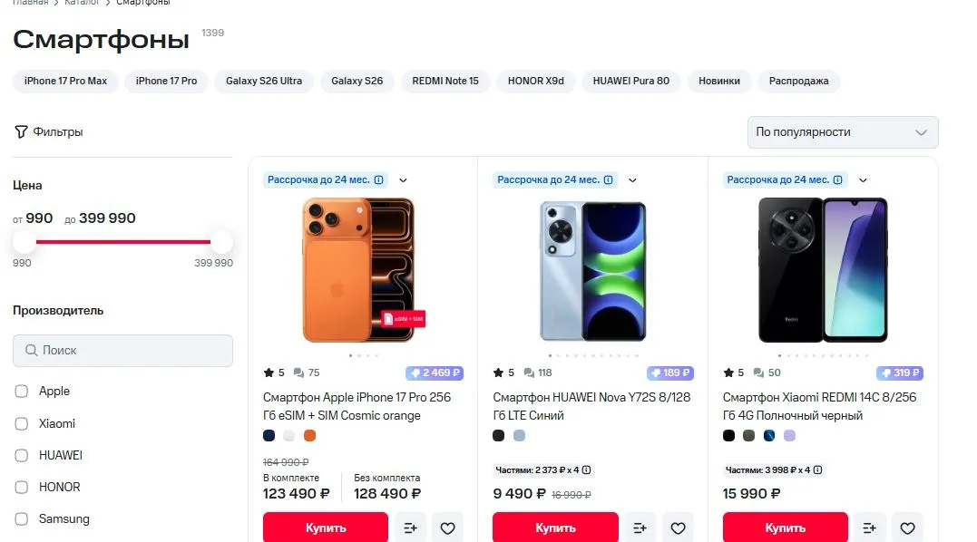This screenshot has width=977, height=542.
Task: Open reviews icon for HUAWEI Nova Y72S
Action: (529, 373)
